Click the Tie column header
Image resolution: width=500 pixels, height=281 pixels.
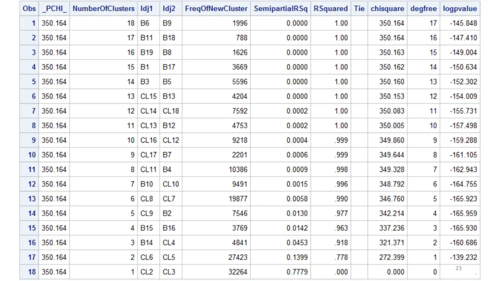click(359, 9)
